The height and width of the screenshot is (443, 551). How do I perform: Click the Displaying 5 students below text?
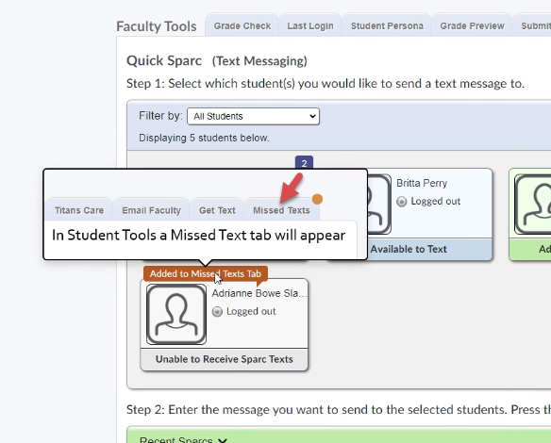(x=204, y=138)
